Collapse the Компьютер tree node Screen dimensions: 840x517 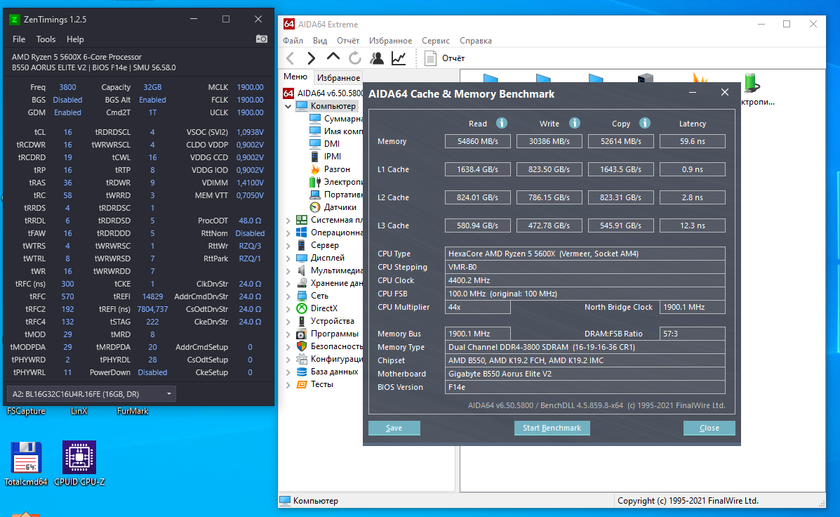point(288,106)
